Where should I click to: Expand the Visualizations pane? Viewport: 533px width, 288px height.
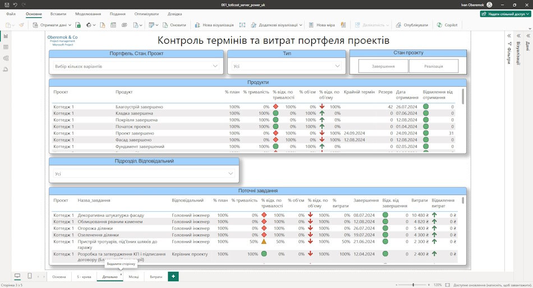click(519, 36)
